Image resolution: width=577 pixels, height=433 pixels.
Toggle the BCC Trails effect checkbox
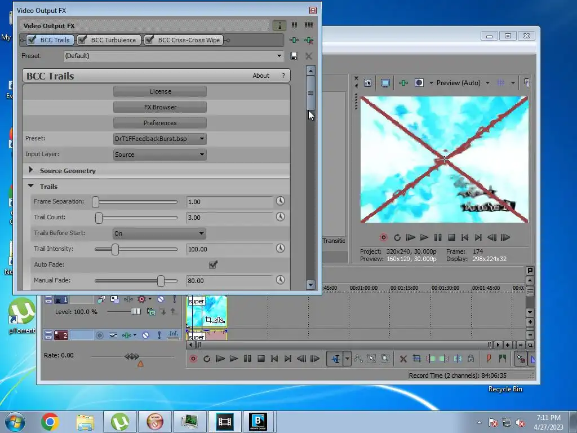click(32, 40)
